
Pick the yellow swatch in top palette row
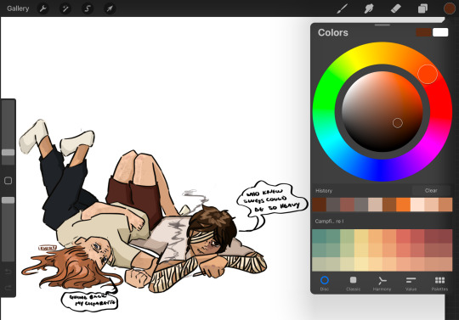[x=361, y=237]
